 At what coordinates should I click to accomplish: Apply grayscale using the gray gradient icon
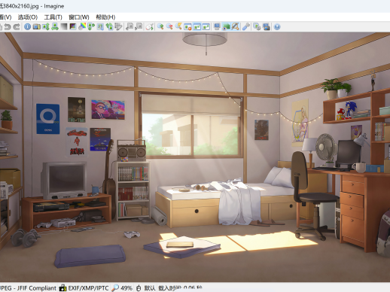point(64,26)
